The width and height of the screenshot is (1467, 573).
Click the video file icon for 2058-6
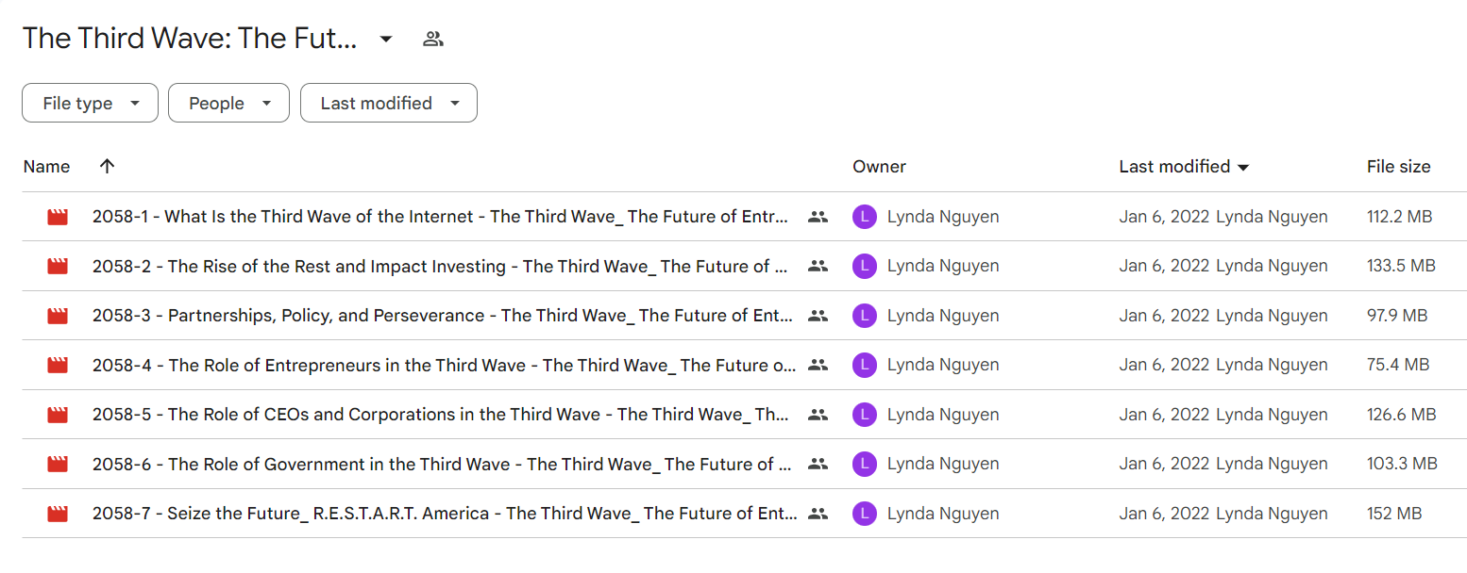[58, 464]
